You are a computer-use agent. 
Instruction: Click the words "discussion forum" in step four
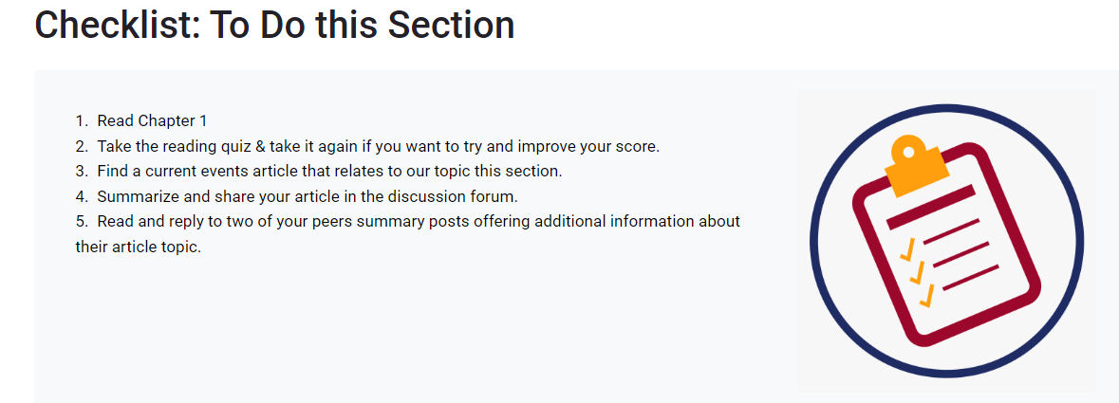coord(462,196)
